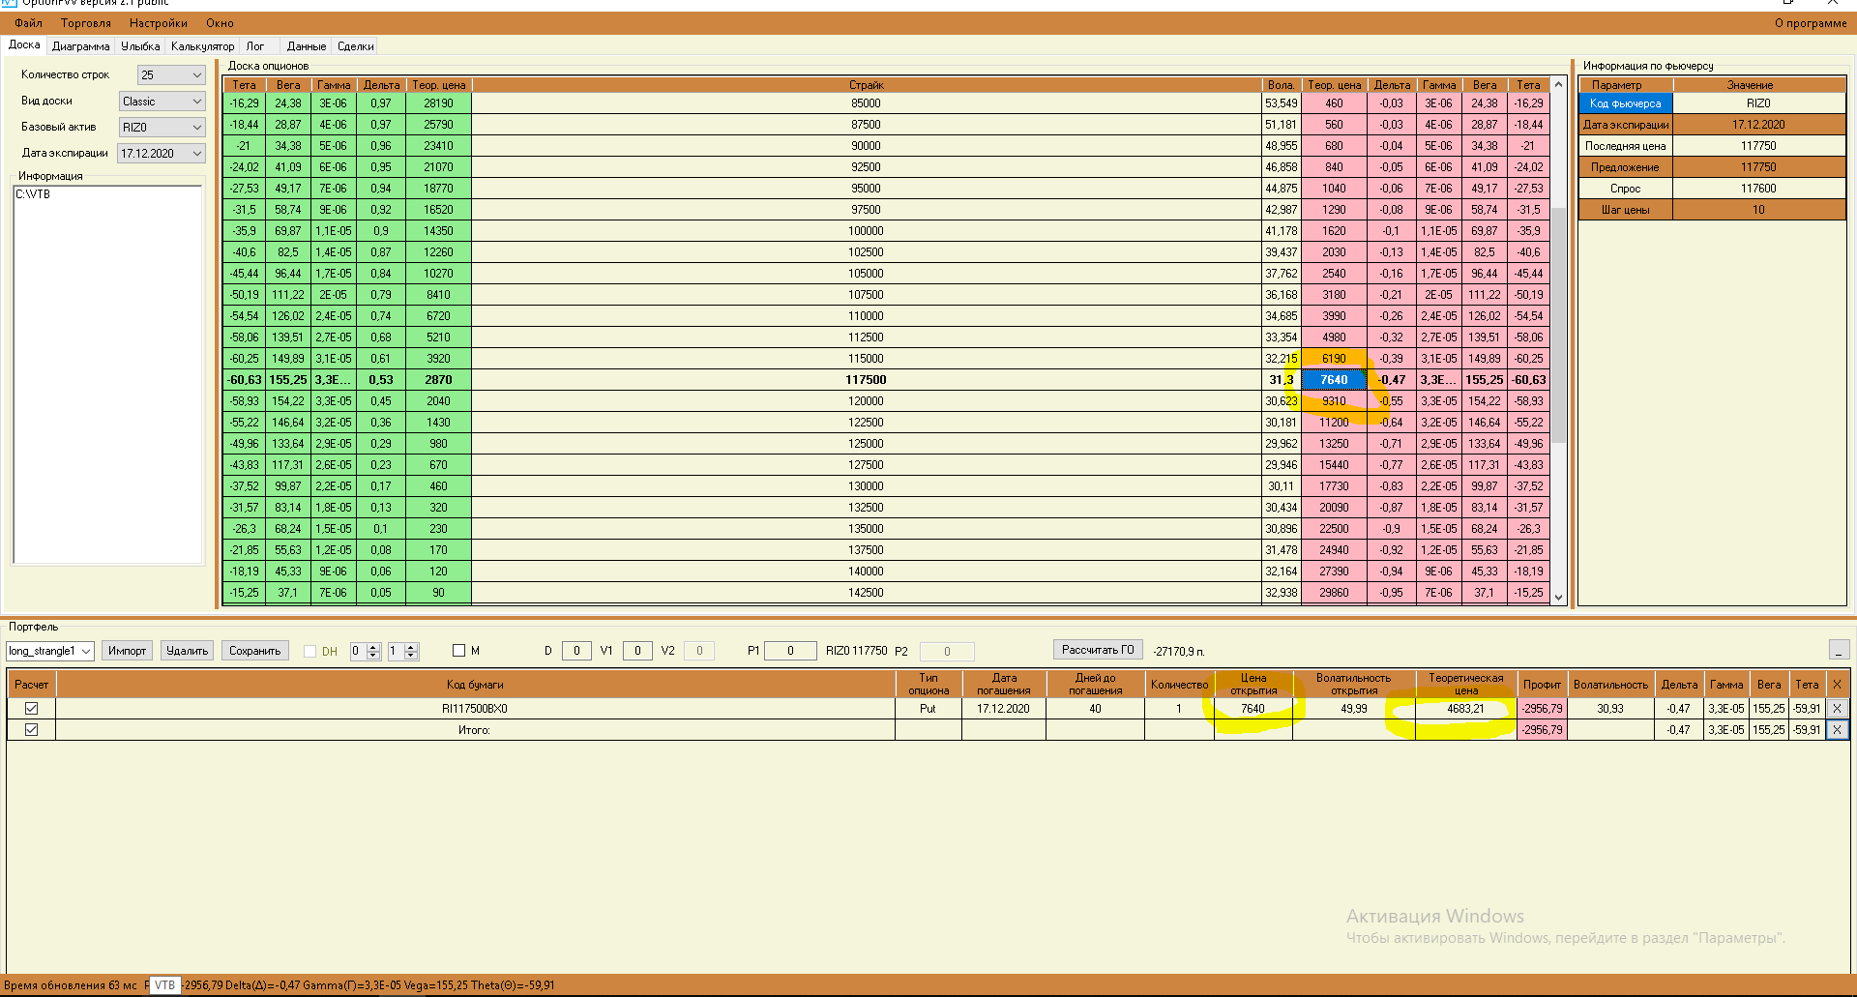Click the X button in the Итого row
The width and height of the screenshot is (1857, 997).
[1837, 730]
